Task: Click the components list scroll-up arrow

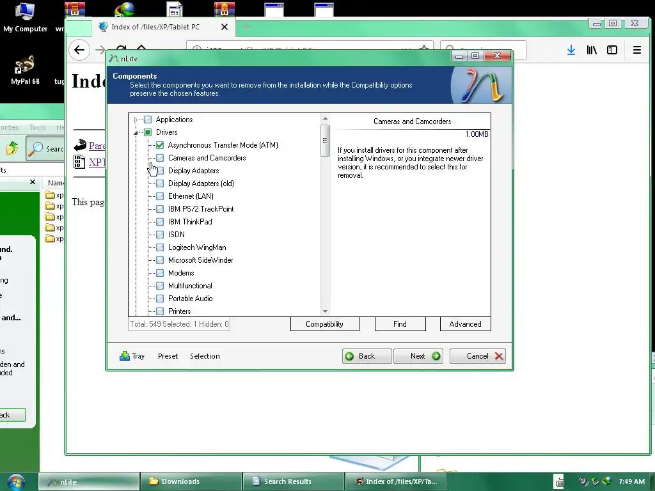Action: point(325,118)
